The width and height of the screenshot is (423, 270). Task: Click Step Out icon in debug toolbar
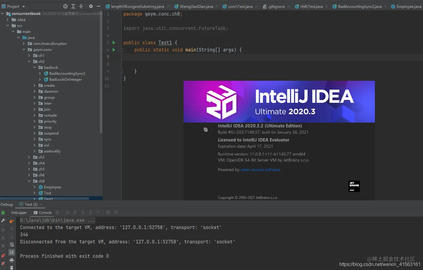91,213
